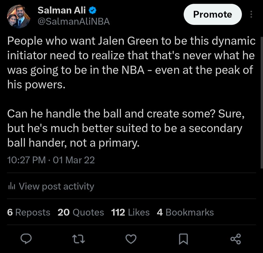Viewport: 263px width, 253px height.
Task: Click the 10:27 PM · 01 Mar 22 timestamp
Action: pos(51,160)
